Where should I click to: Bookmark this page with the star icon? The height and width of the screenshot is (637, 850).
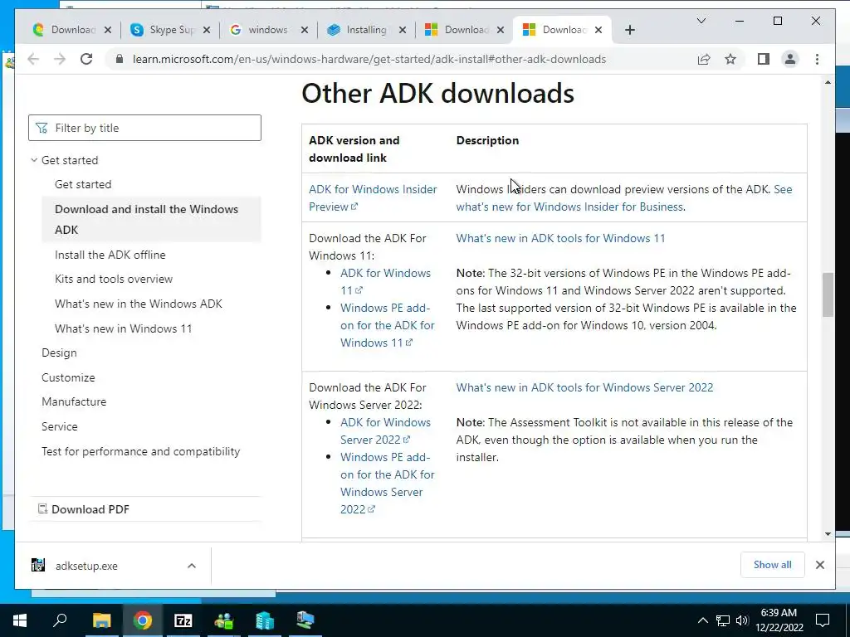730,59
